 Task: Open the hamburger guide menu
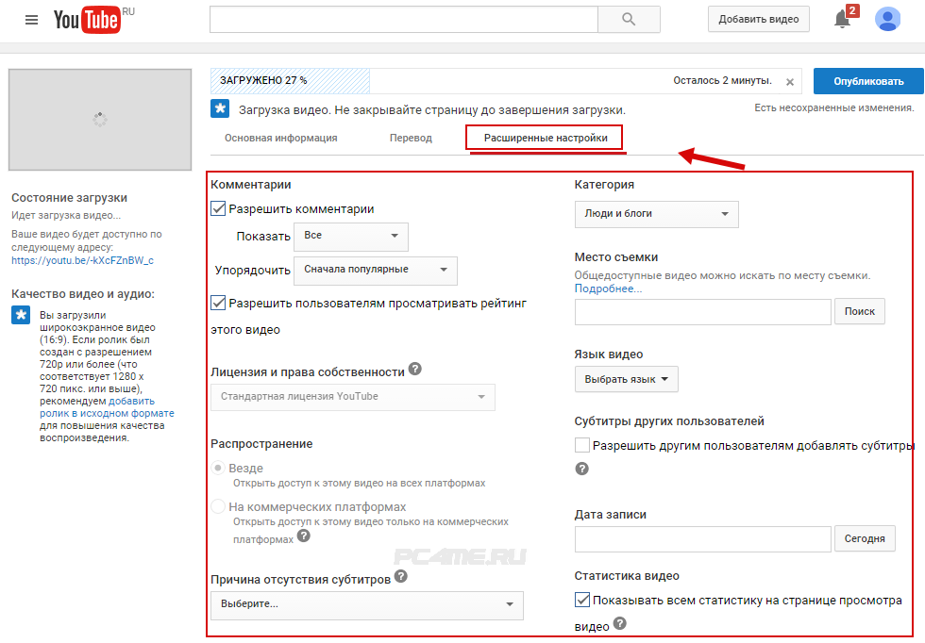coord(31,20)
